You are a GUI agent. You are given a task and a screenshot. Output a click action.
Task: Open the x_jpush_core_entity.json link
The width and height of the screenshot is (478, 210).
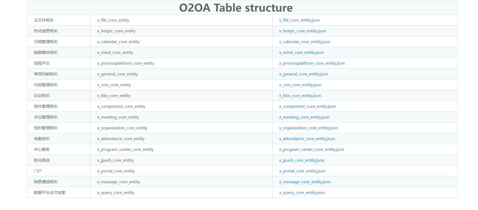click(302, 160)
